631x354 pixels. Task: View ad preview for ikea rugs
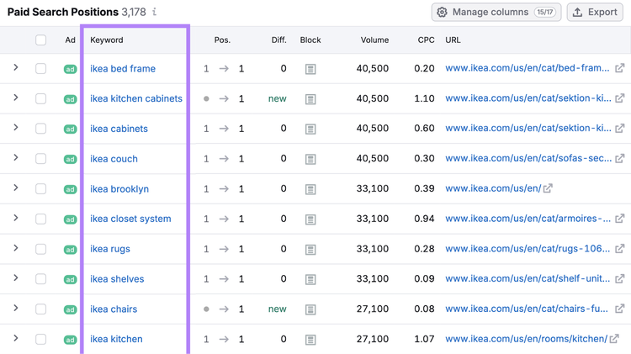(x=70, y=250)
